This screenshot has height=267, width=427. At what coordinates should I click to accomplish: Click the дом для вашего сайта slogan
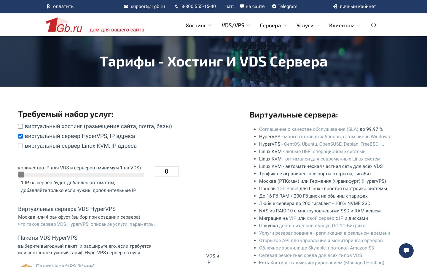click(x=117, y=30)
